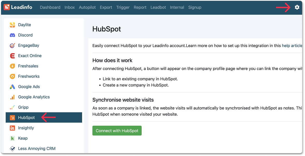
Task: Click the HubSpot sprocket icon in sidebar
Action: pos(12,118)
